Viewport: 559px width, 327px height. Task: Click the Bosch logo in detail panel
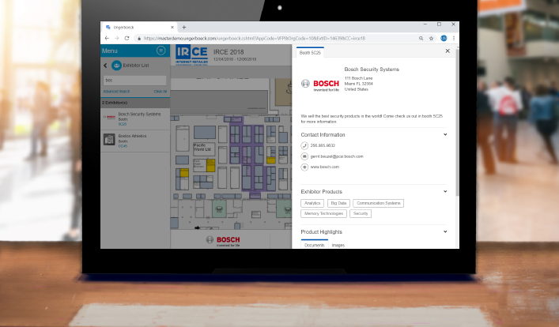point(320,85)
